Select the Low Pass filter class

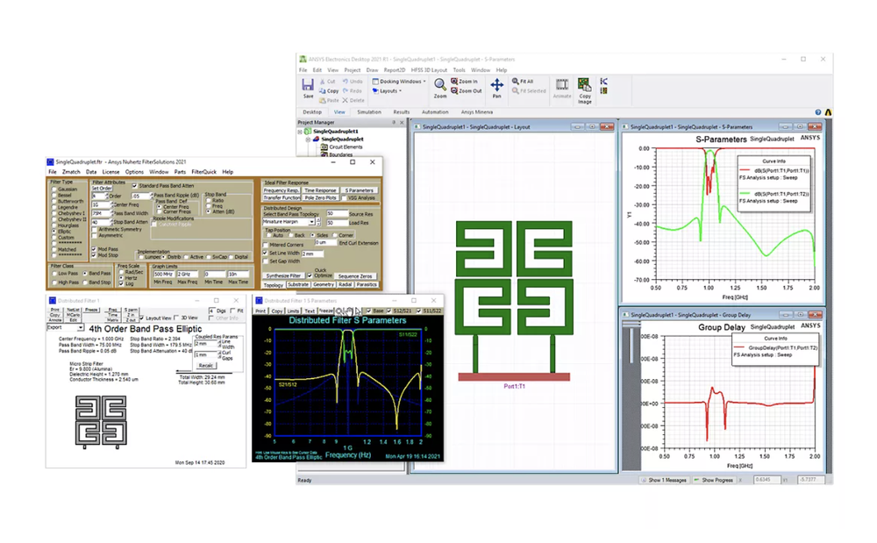coord(54,274)
